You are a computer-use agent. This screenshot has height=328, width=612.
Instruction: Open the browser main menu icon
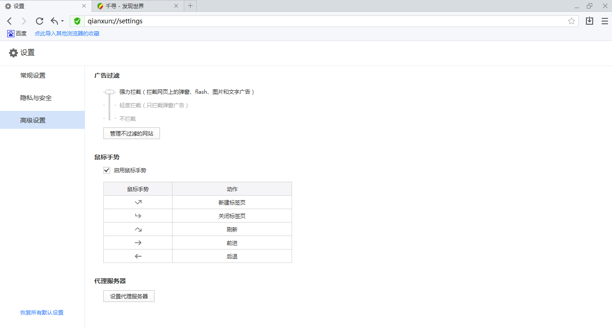(604, 21)
